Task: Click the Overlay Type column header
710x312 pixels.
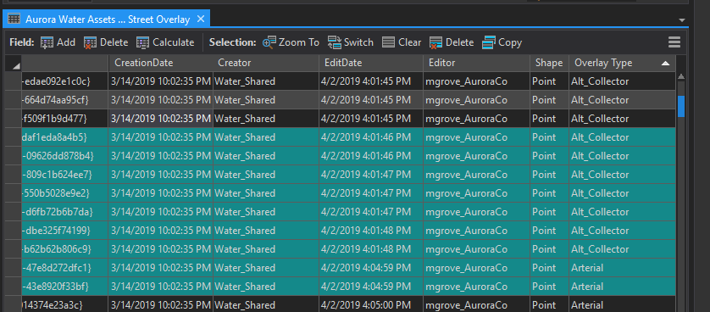Action: (622, 64)
